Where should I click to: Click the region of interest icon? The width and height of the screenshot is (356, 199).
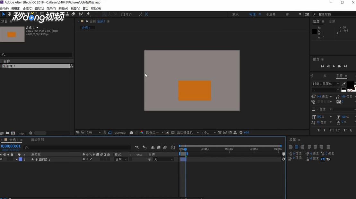(x=167, y=132)
